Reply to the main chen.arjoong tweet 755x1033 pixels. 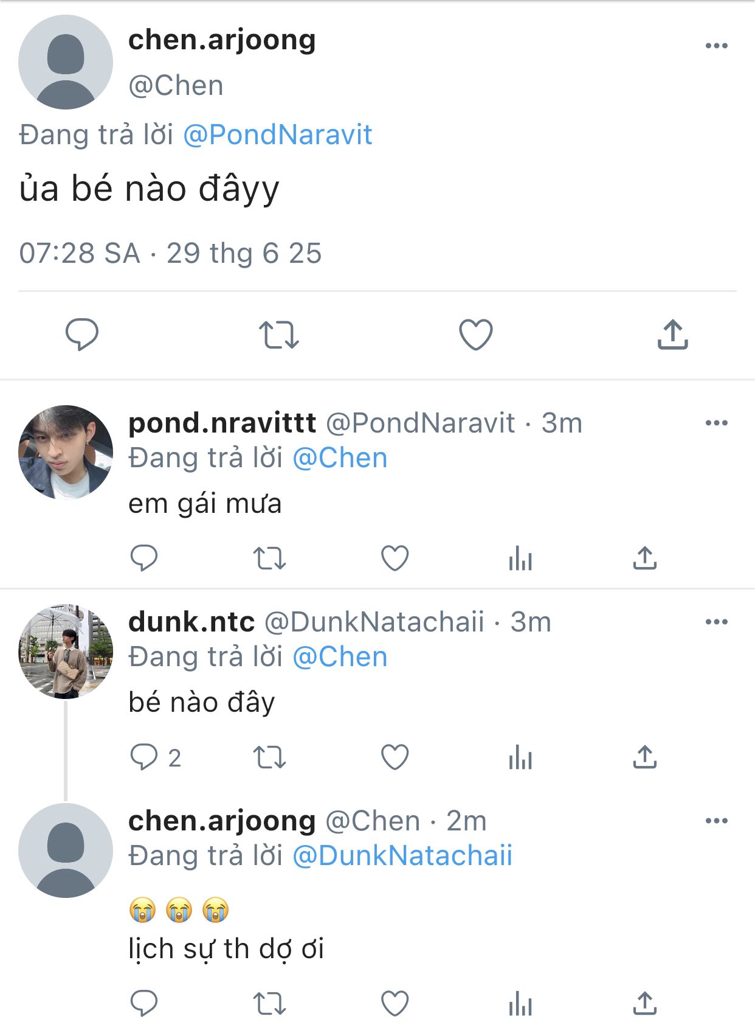(82, 334)
